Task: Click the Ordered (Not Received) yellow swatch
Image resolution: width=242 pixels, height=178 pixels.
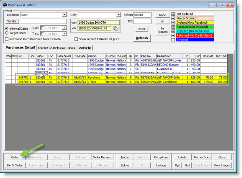Action: coord(195,23)
